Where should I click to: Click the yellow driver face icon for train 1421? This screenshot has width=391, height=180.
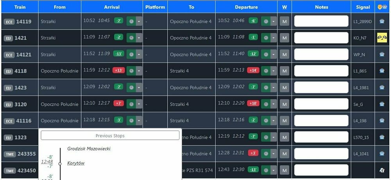pyautogui.click(x=382, y=37)
